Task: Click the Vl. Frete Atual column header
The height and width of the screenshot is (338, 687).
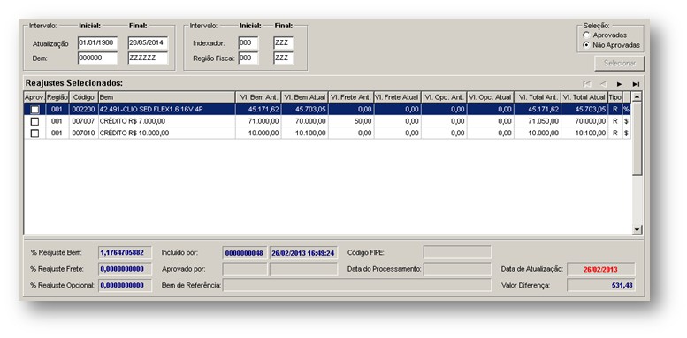Action: pyautogui.click(x=398, y=96)
